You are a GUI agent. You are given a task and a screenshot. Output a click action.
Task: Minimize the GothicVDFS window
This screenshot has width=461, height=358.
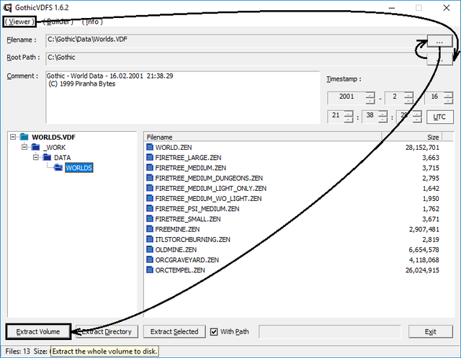pyautogui.click(x=392, y=8)
